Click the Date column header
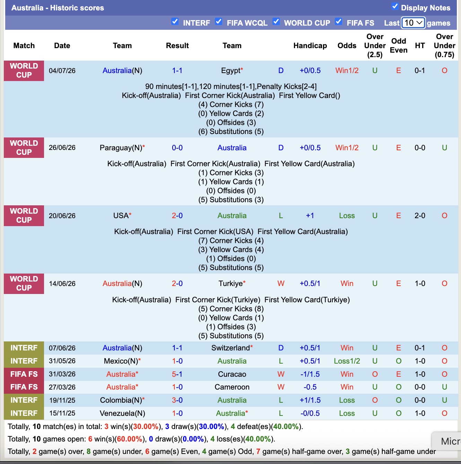The image size is (461, 464). [62, 46]
